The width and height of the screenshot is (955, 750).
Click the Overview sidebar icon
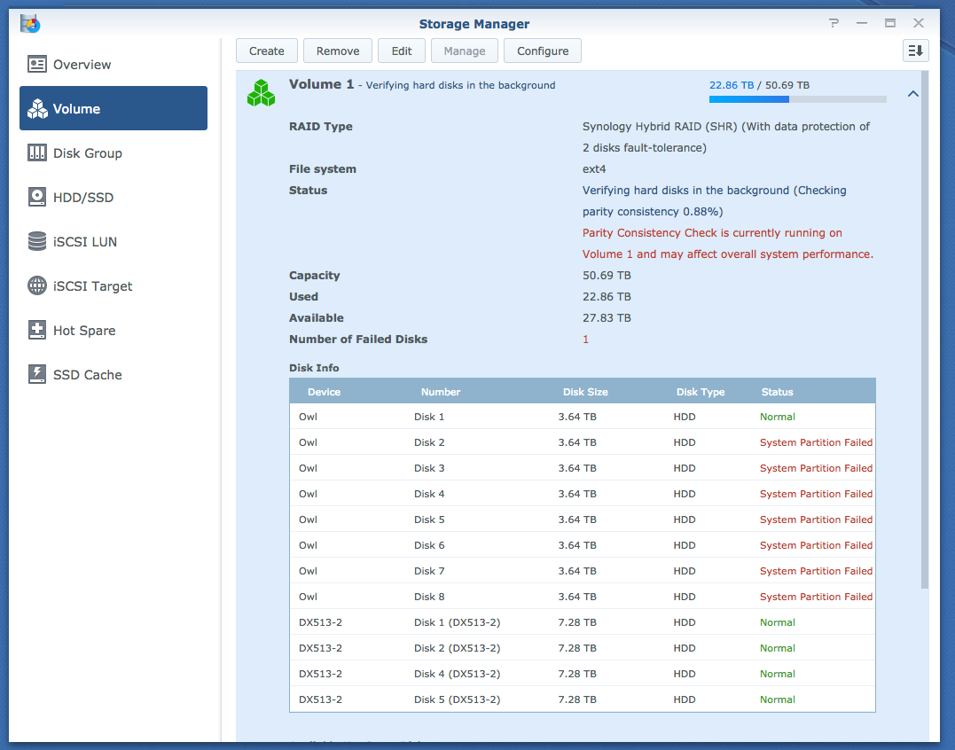click(x=37, y=65)
